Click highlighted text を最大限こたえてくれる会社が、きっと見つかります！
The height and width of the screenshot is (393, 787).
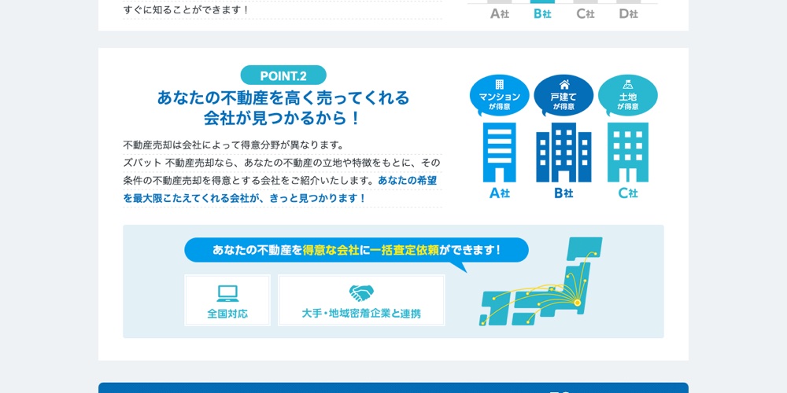(245, 198)
